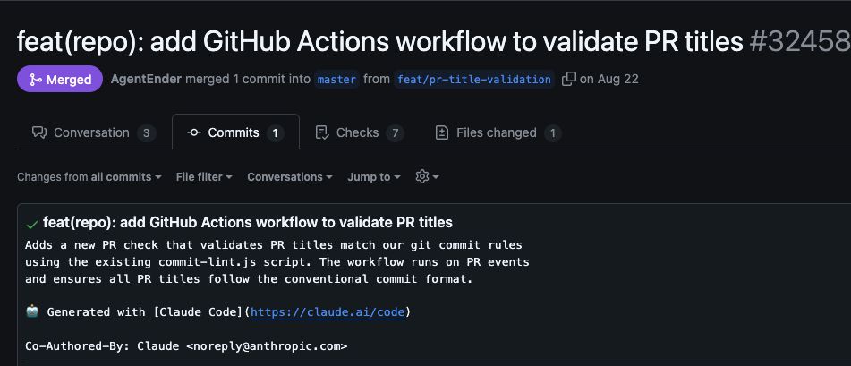Screen dimensions: 851x366
Task: Click the master branch label
Action: [336, 79]
